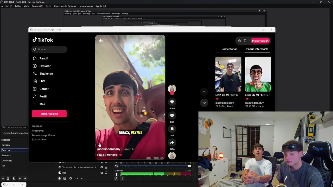The width and height of the screenshot is (333, 187).
Task: Switch to the Comentarios tab
Action: [229, 49]
